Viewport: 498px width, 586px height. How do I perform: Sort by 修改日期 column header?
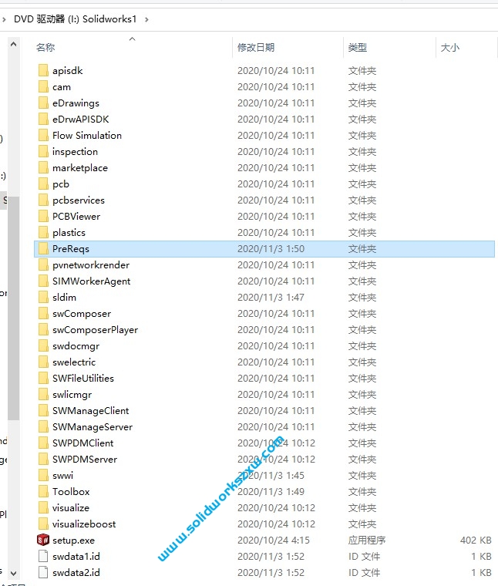click(256, 48)
